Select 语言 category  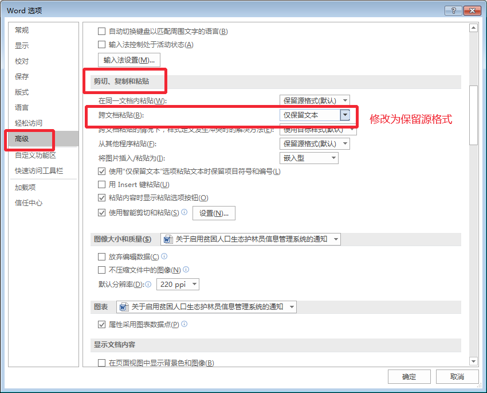[x=43, y=108]
